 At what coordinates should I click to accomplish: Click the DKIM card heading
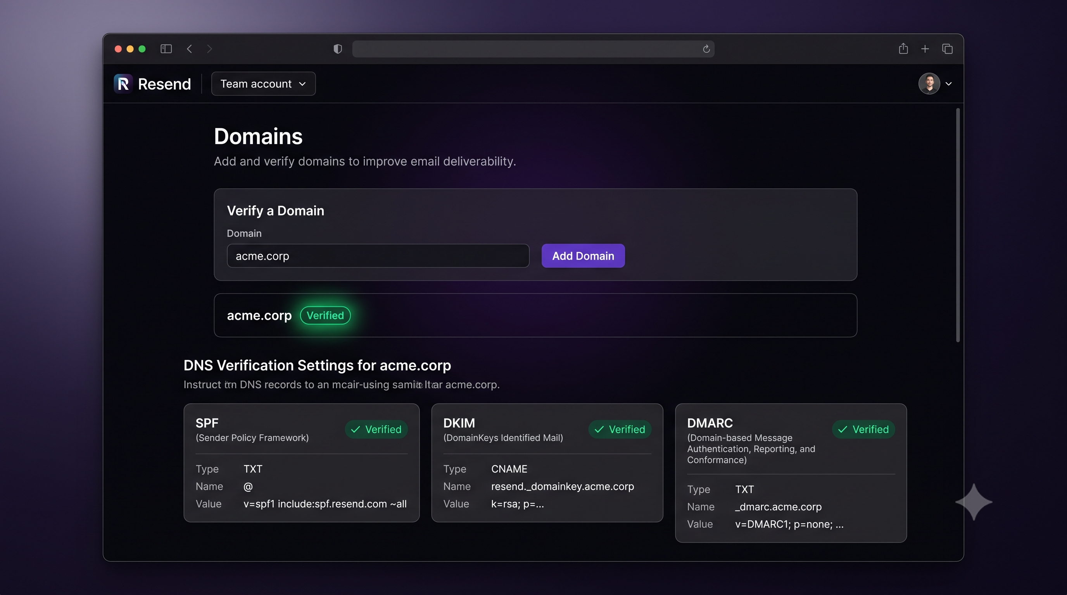coord(459,423)
